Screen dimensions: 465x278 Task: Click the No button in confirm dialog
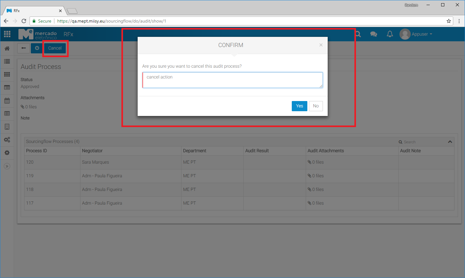click(316, 106)
